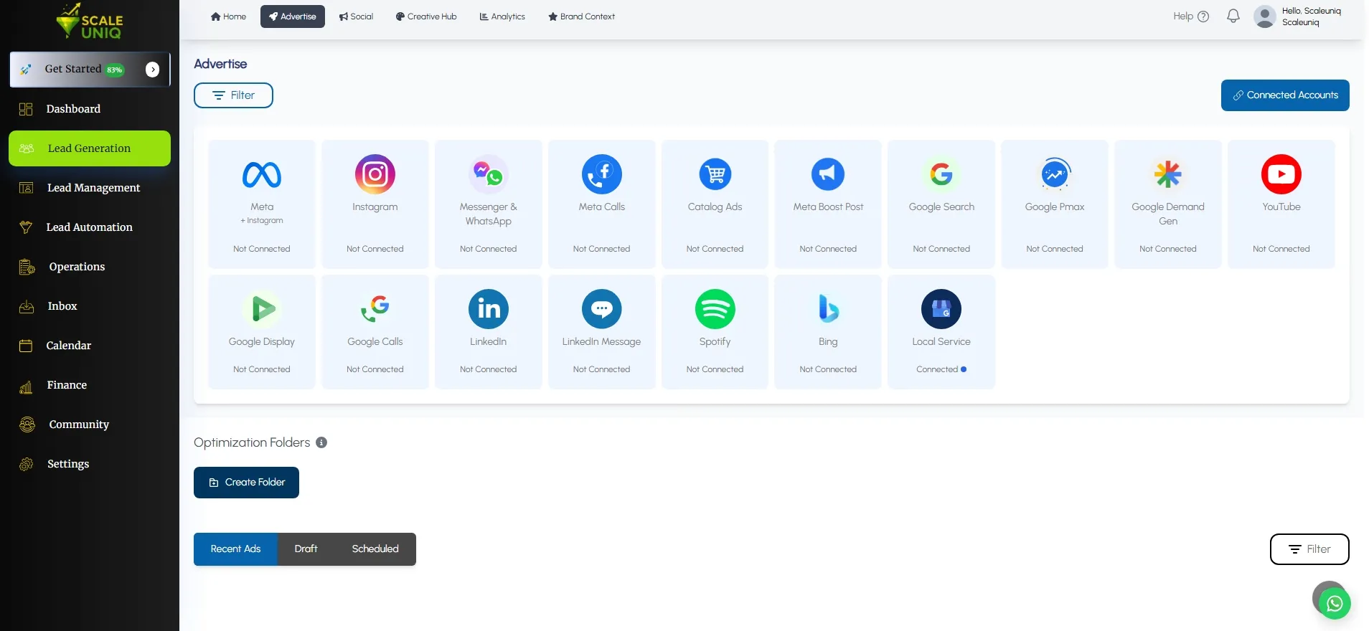Open Settings in the sidebar
The image size is (1369, 631).
click(90, 464)
